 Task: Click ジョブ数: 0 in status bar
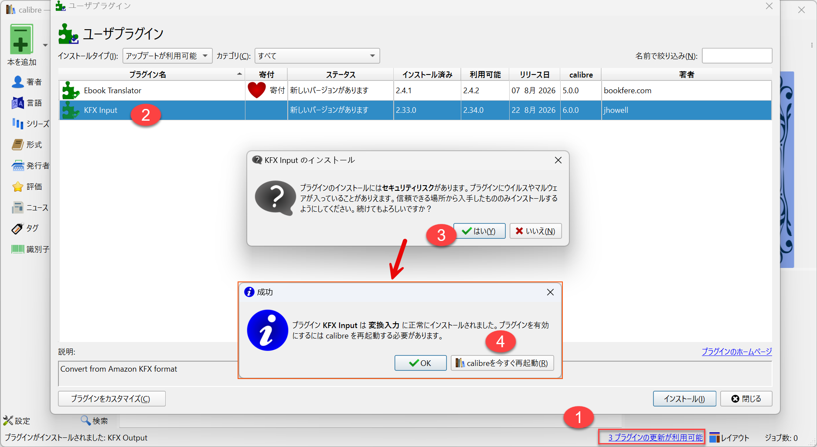[x=781, y=438]
